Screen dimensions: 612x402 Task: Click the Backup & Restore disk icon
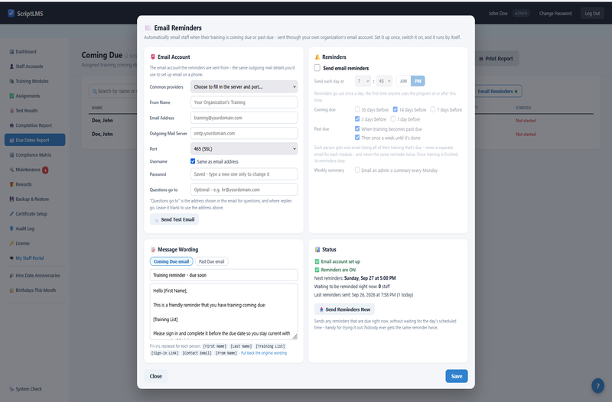coord(11,199)
